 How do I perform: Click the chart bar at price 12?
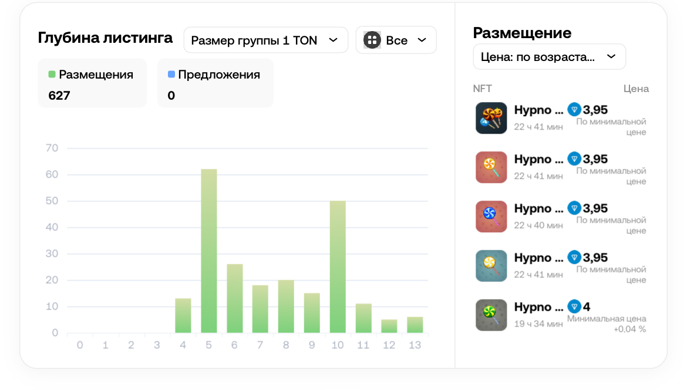tap(389, 326)
